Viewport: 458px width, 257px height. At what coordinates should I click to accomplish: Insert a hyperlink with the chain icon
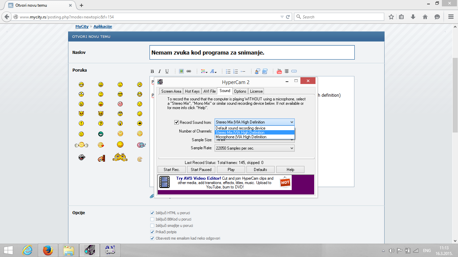(189, 71)
